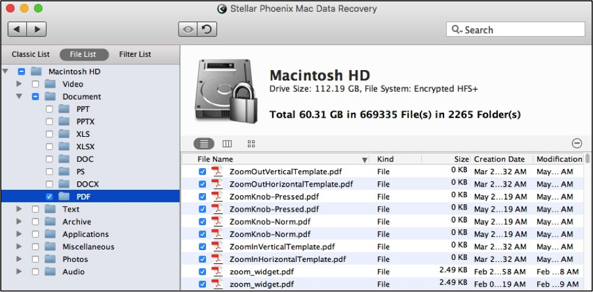Expand the Photos folder

[x=19, y=259]
